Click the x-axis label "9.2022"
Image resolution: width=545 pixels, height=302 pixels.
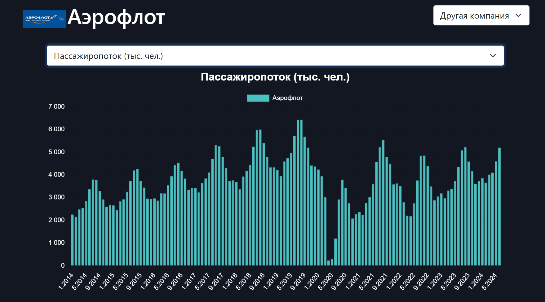pos(422,281)
